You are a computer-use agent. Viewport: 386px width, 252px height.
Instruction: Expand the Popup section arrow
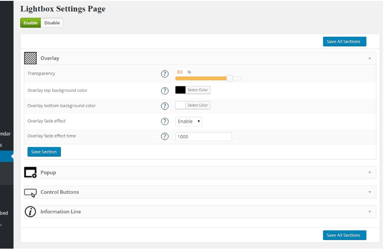(x=370, y=172)
